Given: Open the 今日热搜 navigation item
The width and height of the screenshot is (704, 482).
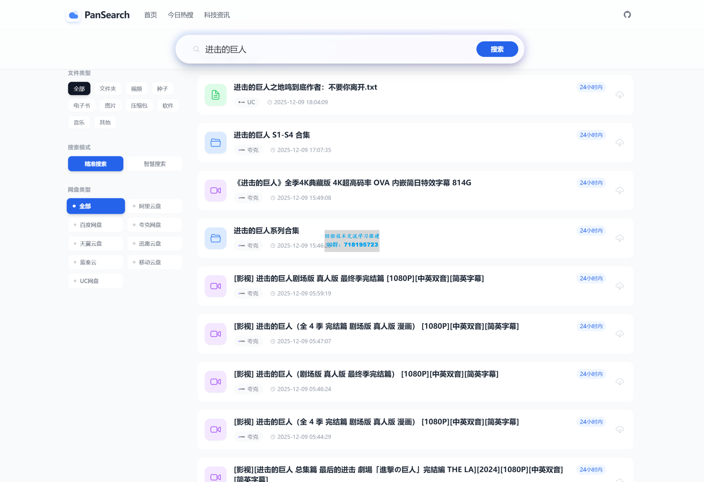Looking at the screenshot, I should (x=180, y=15).
